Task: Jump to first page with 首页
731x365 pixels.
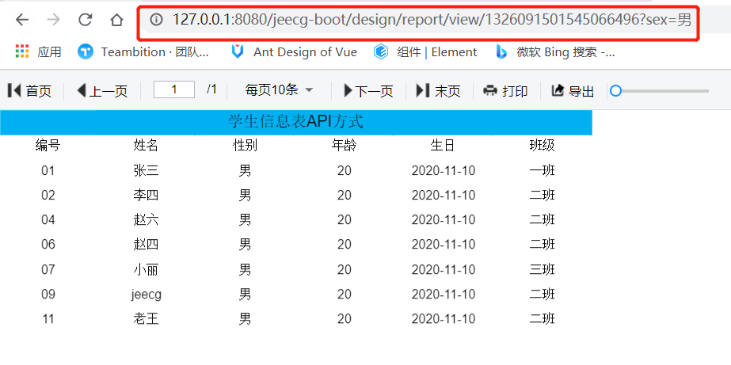Action: tap(29, 90)
